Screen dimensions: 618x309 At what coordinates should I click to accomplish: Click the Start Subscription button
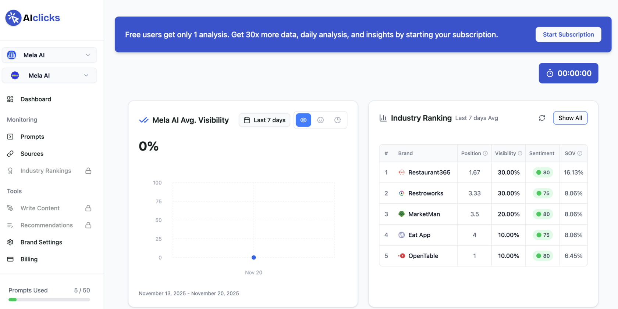[x=568, y=34]
